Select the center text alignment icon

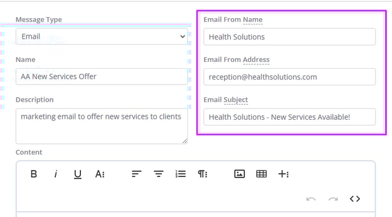pyautogui.click(x=158, y=174)
